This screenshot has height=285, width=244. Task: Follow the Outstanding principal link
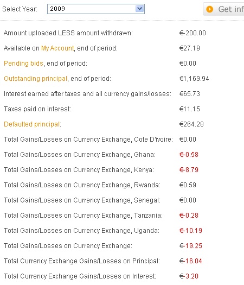[35, 79]
